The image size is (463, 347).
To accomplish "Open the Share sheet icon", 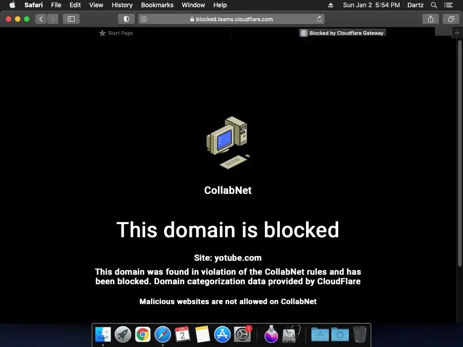I will [x=430, y=19].
